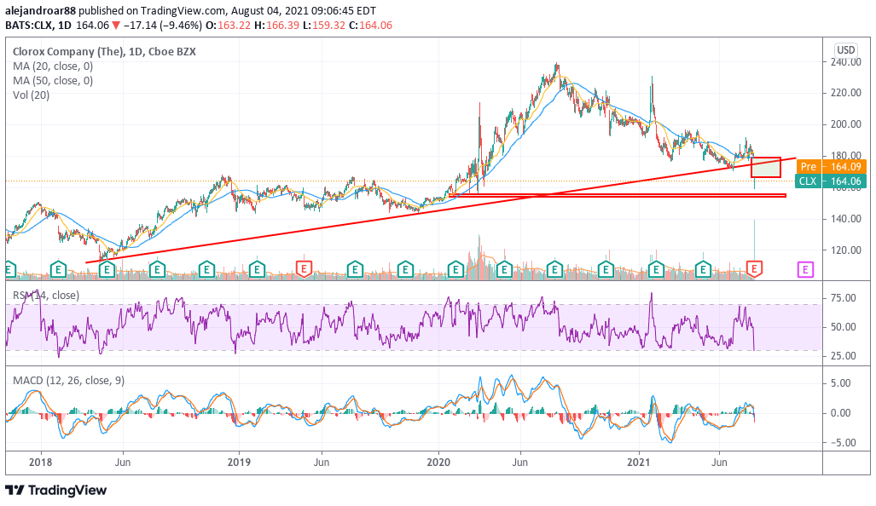Click the 2018 label on time axis
This screenshot has width=876, height=506.
pyautogui.click(x=40, y=463)
